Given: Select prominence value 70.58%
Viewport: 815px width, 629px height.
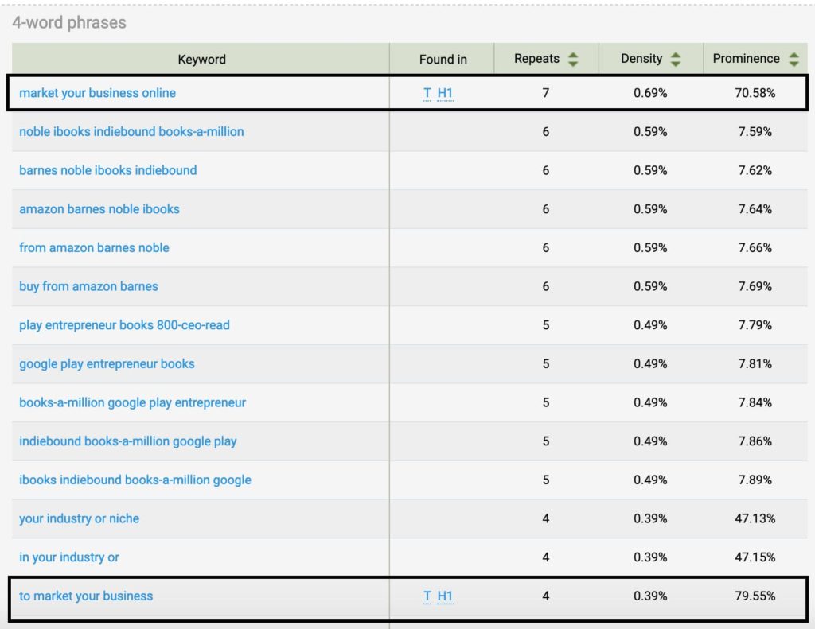Looking at the screenshot, I should (x=755, y=93).
